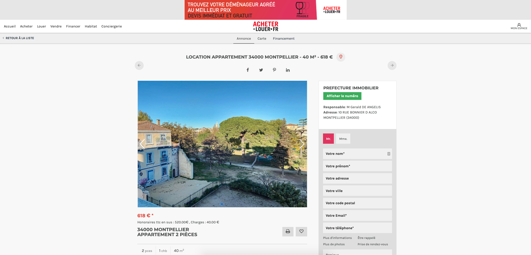Go to previous listing with left arrow circle

click(x=139, y=65)
